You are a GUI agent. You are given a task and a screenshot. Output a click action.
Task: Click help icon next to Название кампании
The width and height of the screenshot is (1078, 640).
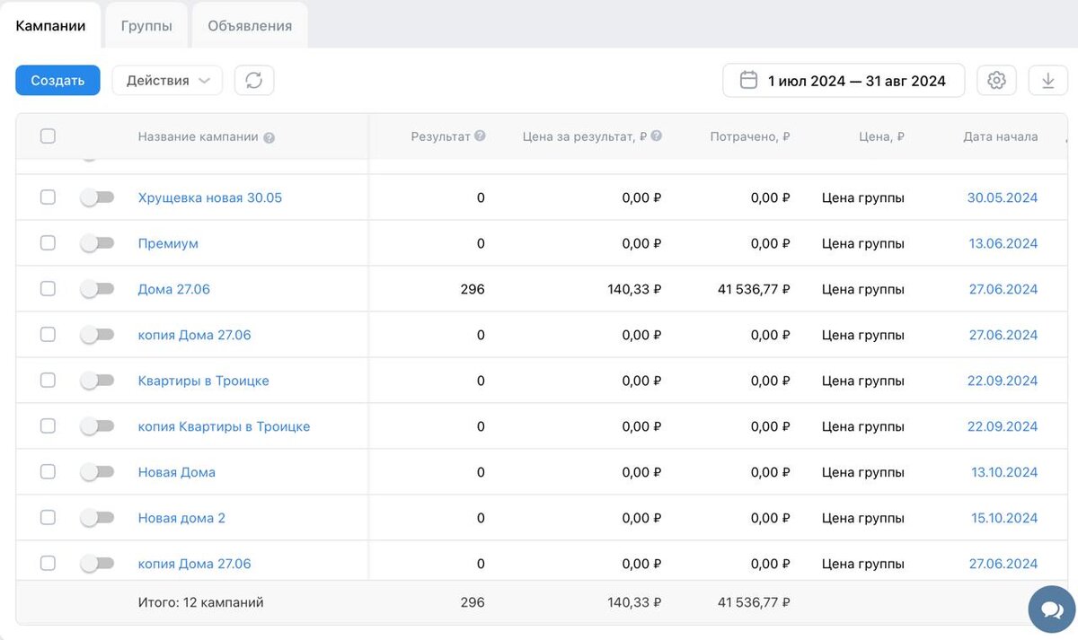[269, 137]
